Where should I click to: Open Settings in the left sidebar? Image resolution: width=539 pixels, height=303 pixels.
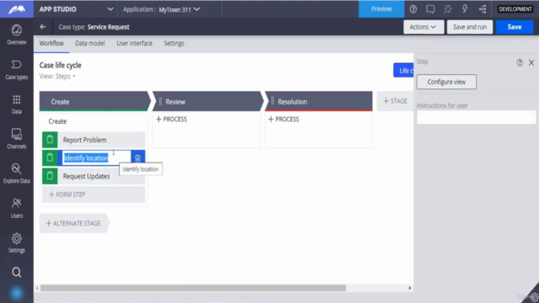click(x=17, y=243)
